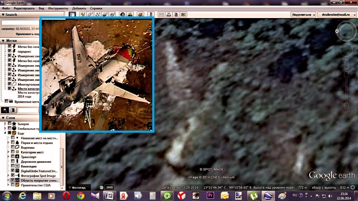The width and height of the screenshot is (358, 201).
Task: Enable the Википедия layer checkbox
Action: (x=13, y=166)
